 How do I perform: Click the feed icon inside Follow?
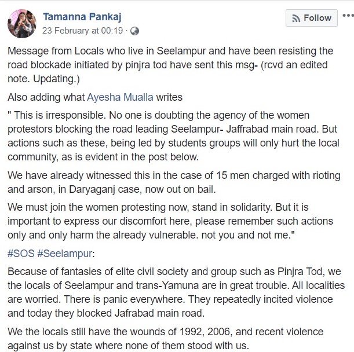295,19
